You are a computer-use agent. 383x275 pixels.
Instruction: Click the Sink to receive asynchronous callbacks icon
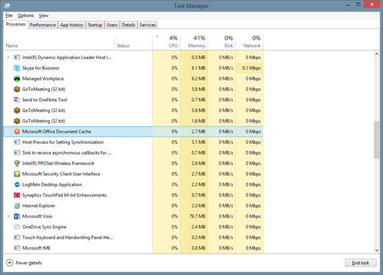[17, 152]
